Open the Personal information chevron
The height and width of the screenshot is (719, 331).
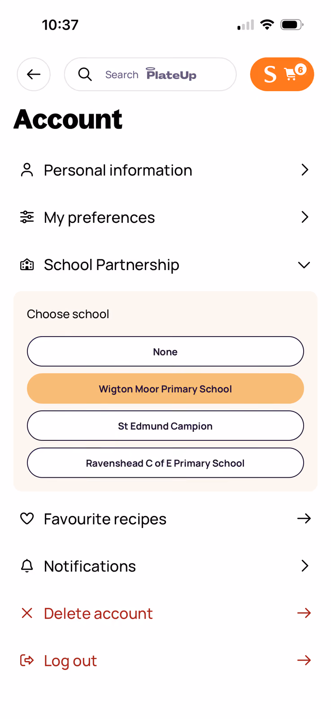point(305,170)
